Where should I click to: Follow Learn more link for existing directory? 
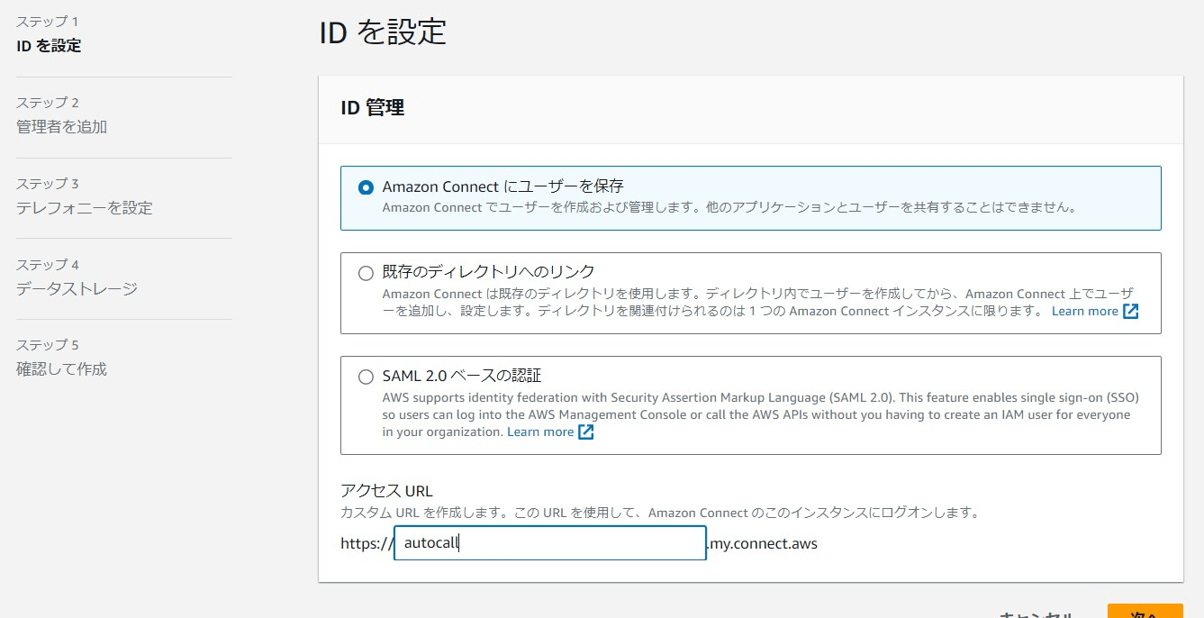[1084, 311]
